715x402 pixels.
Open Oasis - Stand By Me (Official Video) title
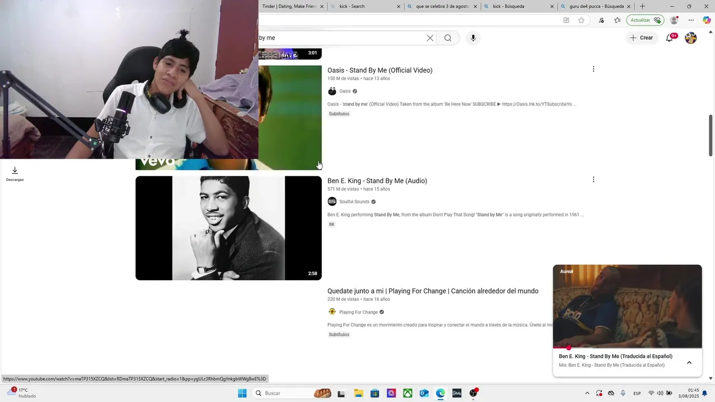click(380, 70)
